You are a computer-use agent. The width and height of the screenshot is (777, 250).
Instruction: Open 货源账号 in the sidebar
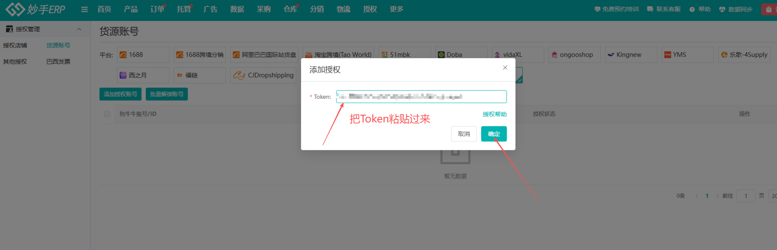coord(58,45)
